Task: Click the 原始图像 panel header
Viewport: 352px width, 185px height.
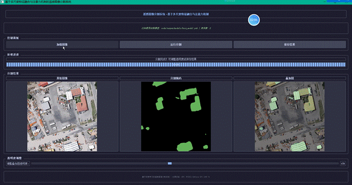Action: tap(62, 78)
